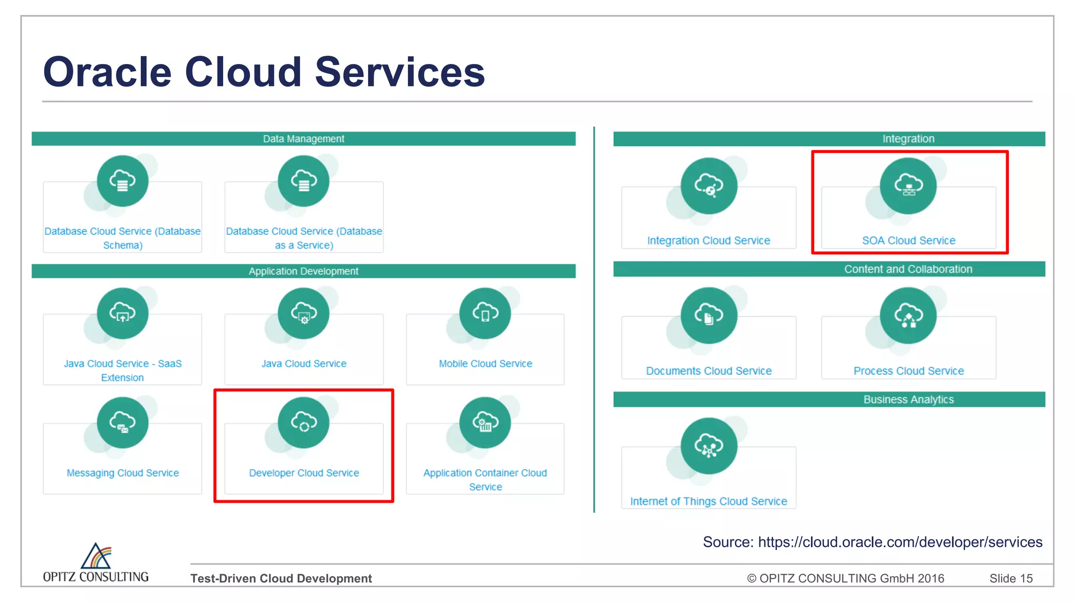Select the Data Management category header
The image size is (1075, 604).
click(x=303, y=139)
